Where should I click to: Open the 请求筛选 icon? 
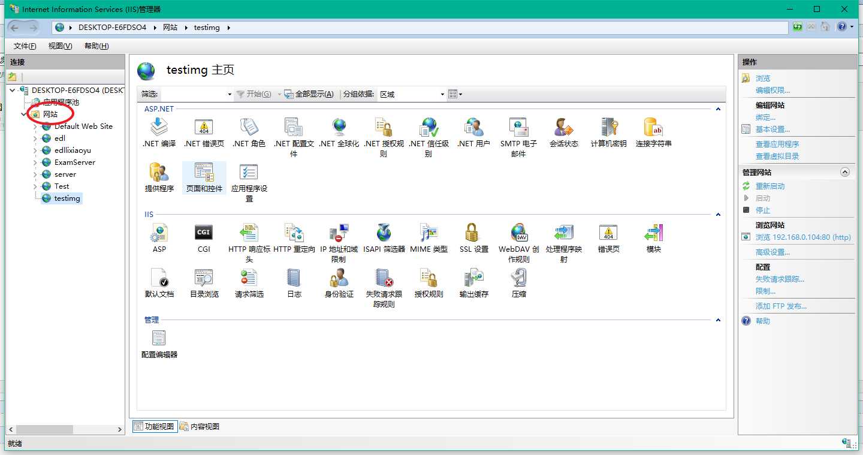249,283
